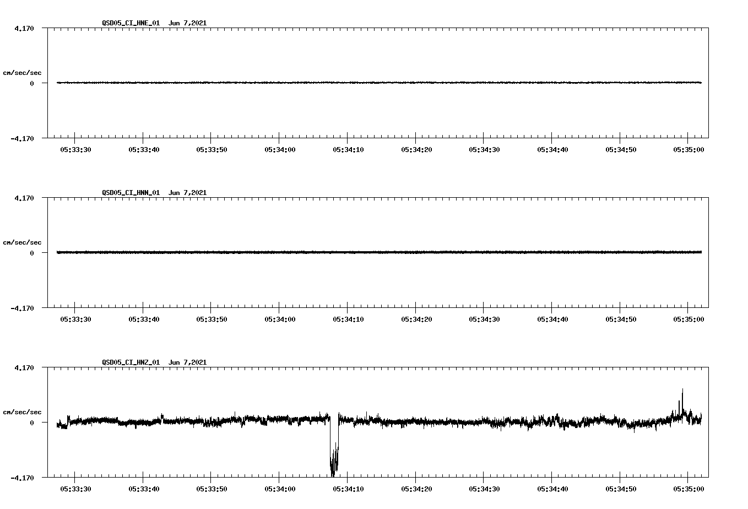Viewport: 748px width, 509px height.
Task: Click the QSD05_CI_HNE_01 channel title
Action: pos(131,23)
